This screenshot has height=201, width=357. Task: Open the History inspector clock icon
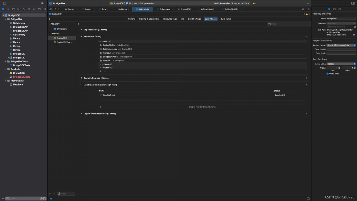click(x=334, y=9)
